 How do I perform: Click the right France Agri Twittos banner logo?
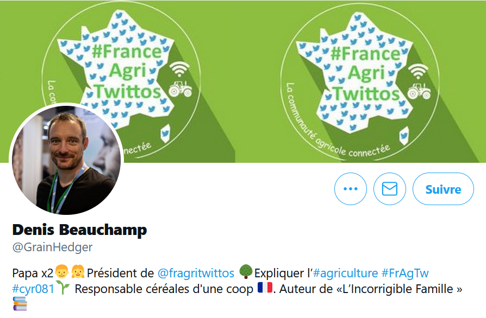point(360,81)
